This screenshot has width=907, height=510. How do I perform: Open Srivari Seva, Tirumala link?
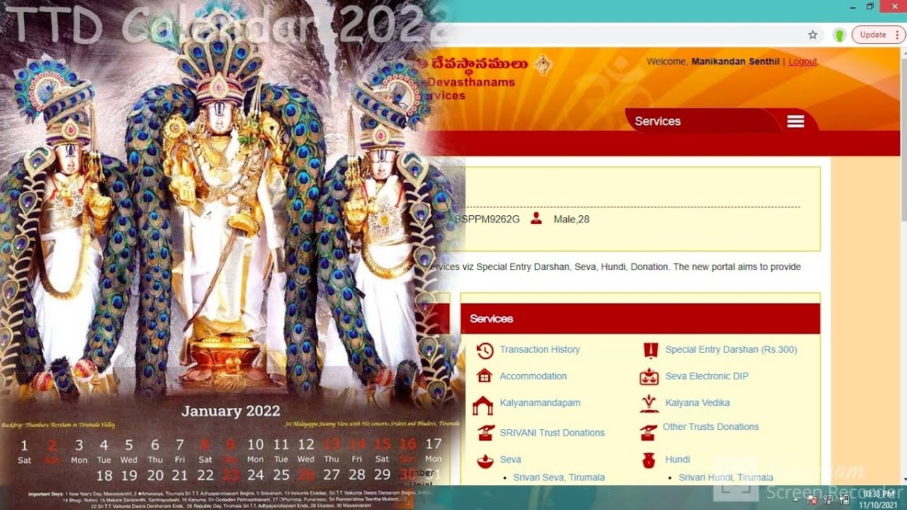(559, 477)
